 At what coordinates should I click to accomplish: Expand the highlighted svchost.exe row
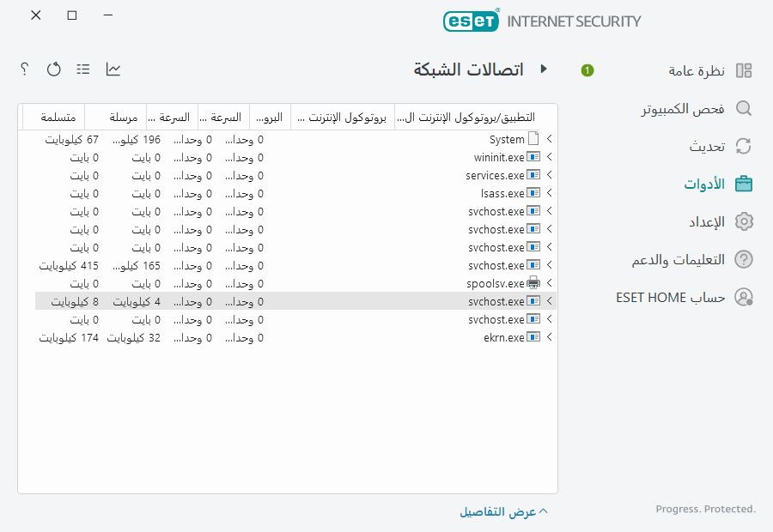[550, 301]
